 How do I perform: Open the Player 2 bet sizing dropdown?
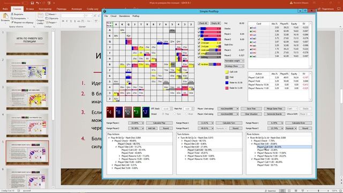(x=228, y=114)
